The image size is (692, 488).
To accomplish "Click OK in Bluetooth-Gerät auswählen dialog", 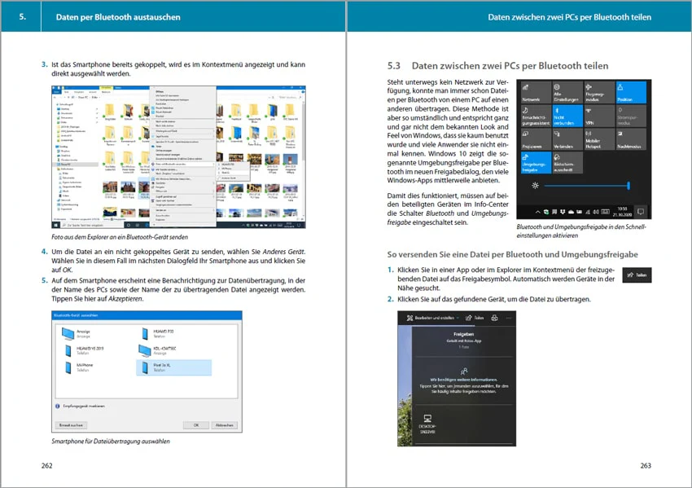I will pos(196,424).
